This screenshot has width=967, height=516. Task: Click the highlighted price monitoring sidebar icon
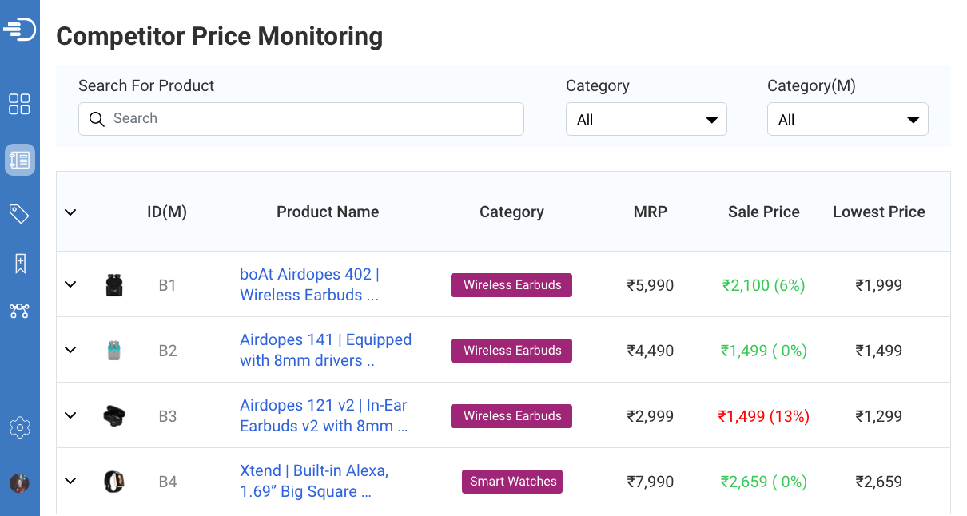click(19, 159)
